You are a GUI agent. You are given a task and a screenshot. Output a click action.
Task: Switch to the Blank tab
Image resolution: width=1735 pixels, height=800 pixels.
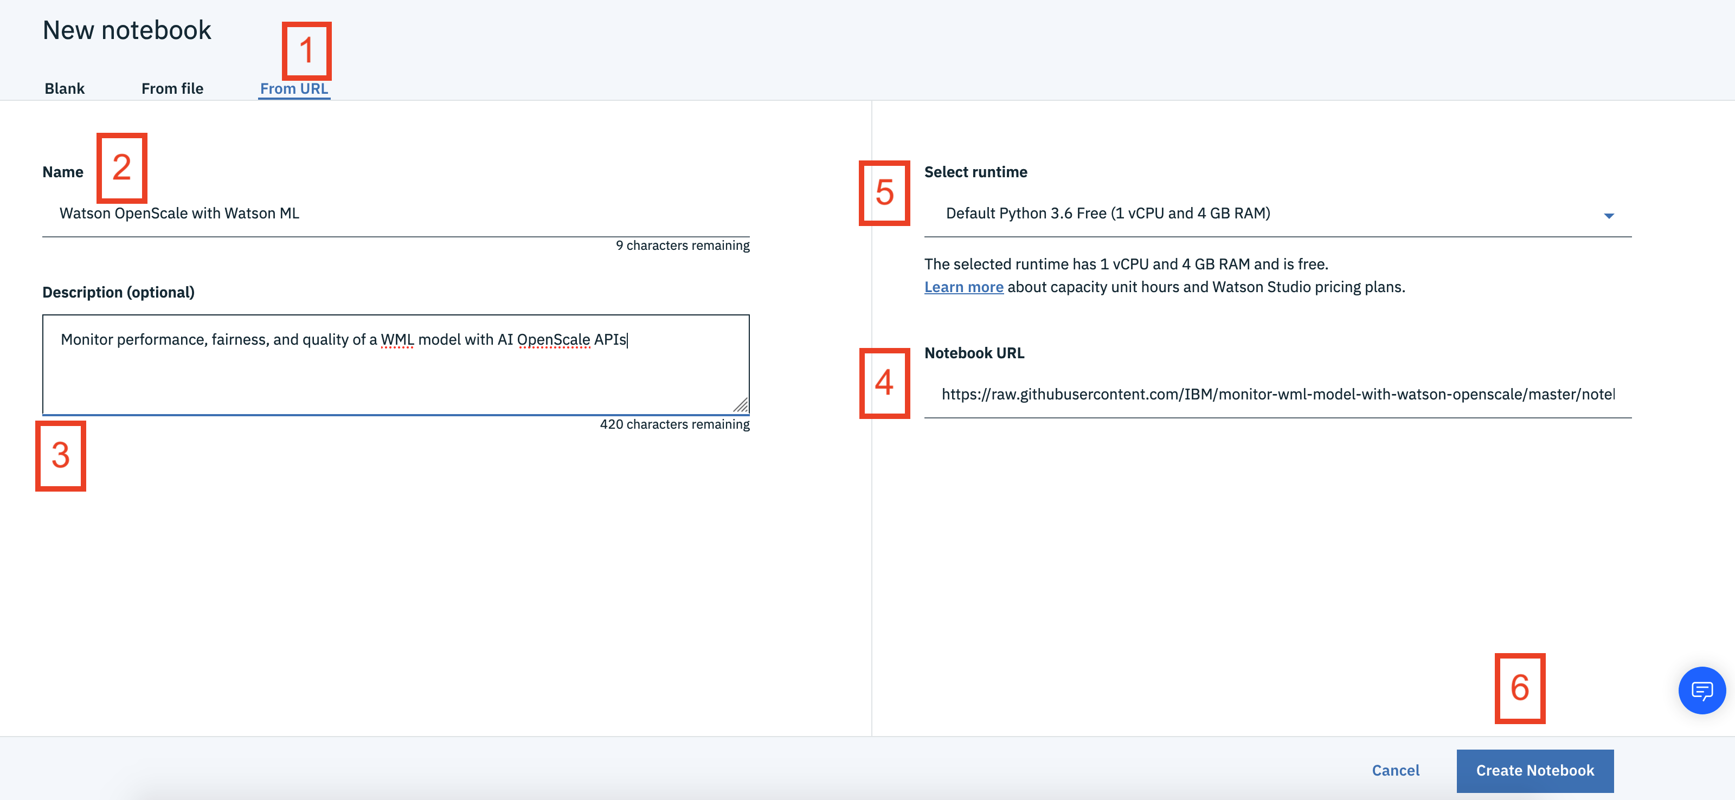pos(65,88)
